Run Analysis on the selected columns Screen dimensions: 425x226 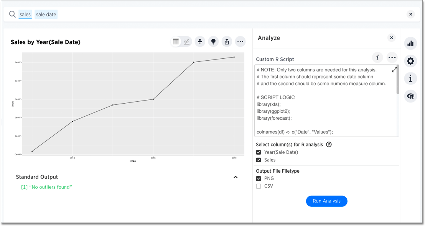coord(326,201)
